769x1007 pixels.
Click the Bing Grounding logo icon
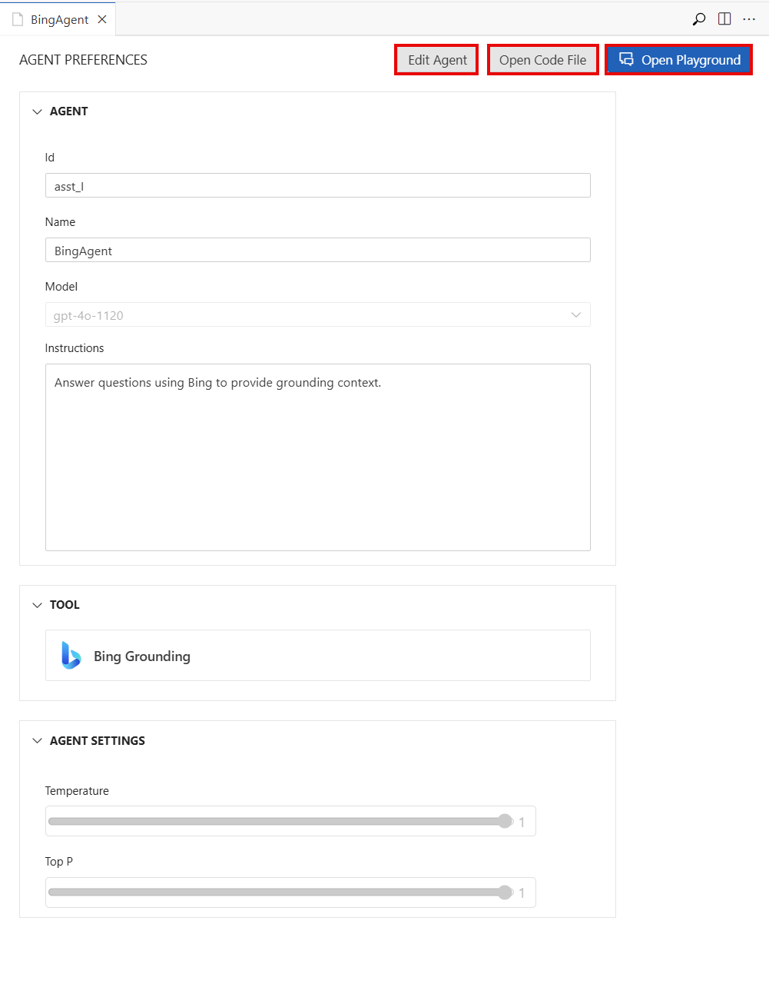coord(70,655)
